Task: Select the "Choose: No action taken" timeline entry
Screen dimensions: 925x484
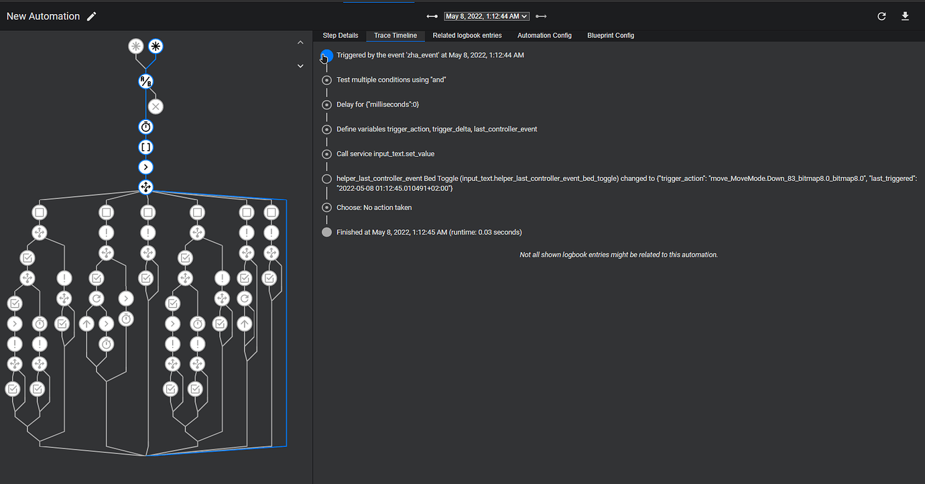Action: coord(374,207)
